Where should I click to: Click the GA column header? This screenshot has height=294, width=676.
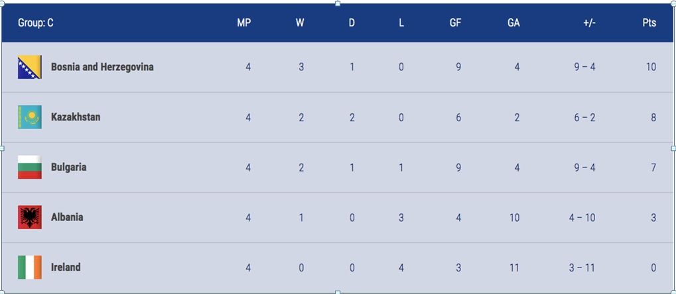click(x=513, y=23)
